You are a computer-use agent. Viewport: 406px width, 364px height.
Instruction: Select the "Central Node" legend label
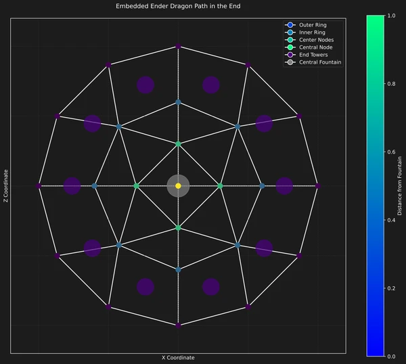tap(316, 47)
